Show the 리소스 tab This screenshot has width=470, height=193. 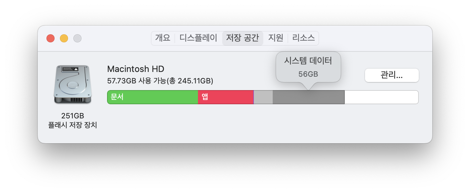(x=303, y=38)
